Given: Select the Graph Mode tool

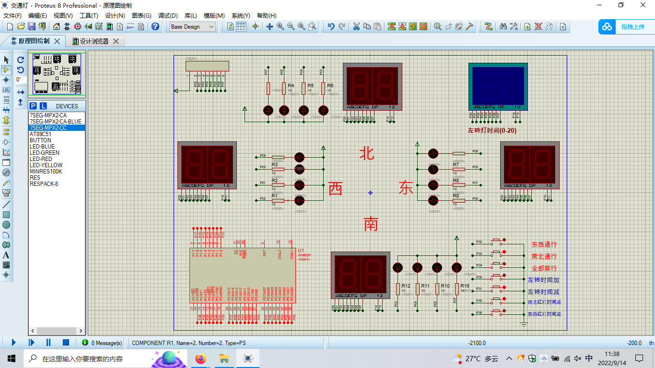Looking at the screenshot, I should coord(6,152).
